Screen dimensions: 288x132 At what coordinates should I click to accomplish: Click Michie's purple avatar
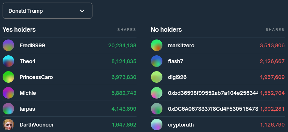pos(8,93)
